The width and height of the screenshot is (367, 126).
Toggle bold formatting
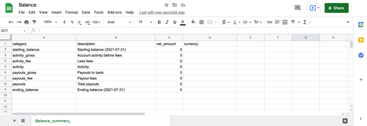point(159,22)
